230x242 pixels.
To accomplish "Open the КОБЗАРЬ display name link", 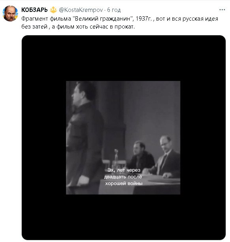I will (x=34, y=10).
